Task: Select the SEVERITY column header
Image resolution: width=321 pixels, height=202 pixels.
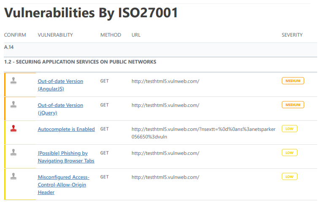Action: (x=292, y=35)
